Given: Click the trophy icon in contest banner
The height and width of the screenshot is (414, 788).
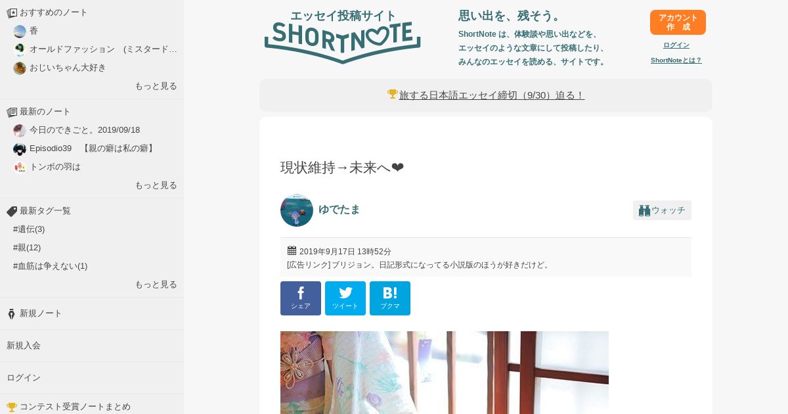Looking at the screenshot, I should (x=393, y=94).
